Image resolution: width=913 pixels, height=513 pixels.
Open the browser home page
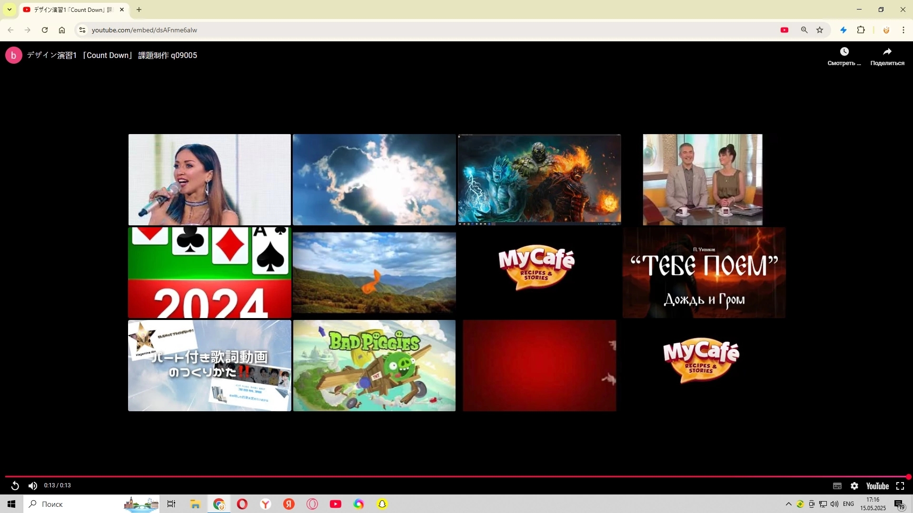coord(62,30)
